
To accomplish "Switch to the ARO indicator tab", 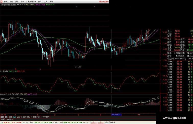I will [x=18, y=117].
